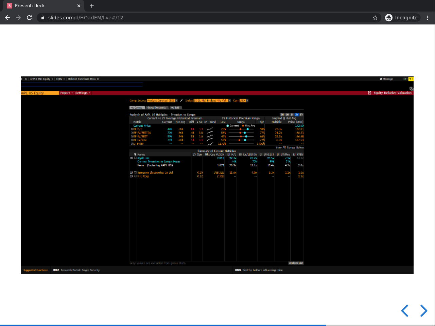View the site security lock info

[x=43, y=18]
